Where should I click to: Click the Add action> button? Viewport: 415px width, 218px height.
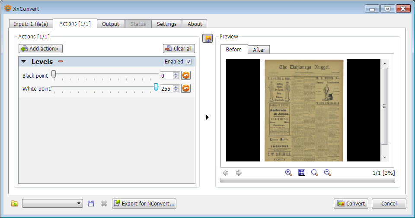coord(41,49)
